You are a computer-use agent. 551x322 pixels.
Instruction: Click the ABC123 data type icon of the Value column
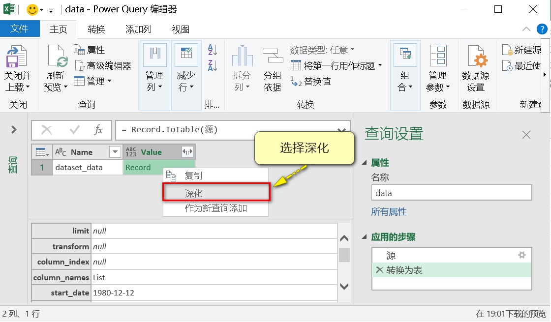coord(131,152)
